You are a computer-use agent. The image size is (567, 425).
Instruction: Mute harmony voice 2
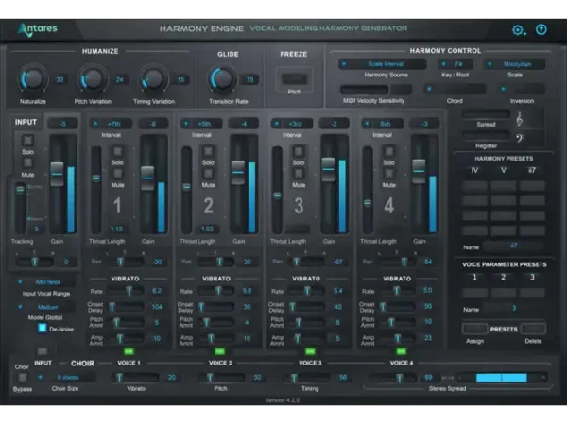[x=208, y=174]
